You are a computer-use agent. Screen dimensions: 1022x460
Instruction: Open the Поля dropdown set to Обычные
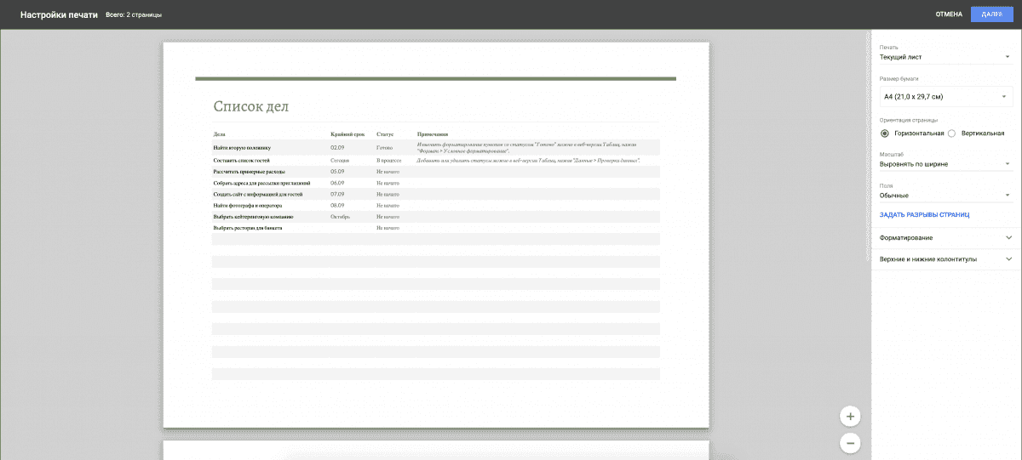pyautogui.click(x=944, y=196)
